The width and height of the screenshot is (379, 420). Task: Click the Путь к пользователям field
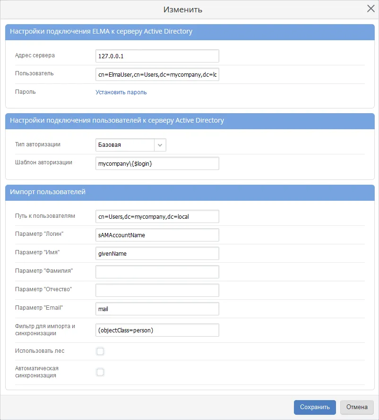[x=157, y=216]
